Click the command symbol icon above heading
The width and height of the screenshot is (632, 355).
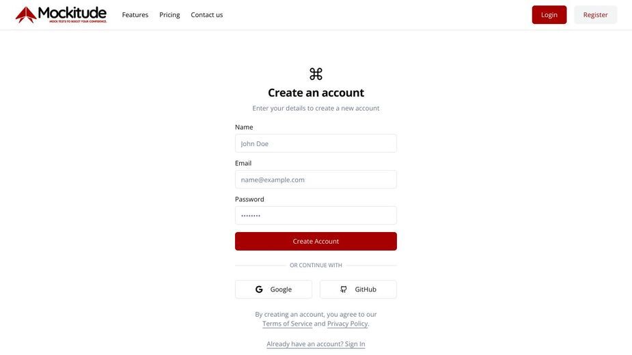[316, 74]
